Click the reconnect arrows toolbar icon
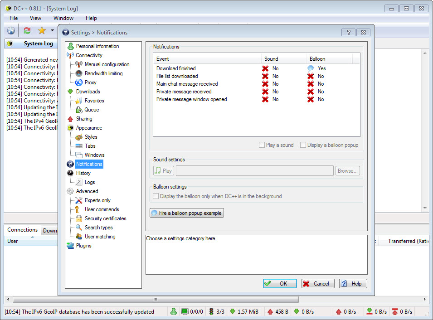The height and width of the screenshot is (320, 433). (27, 30)
